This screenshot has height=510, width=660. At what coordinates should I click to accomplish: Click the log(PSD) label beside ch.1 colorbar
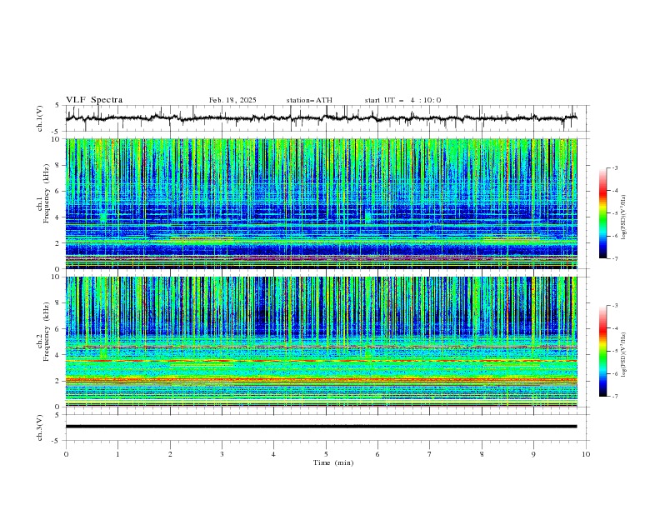click(x=623, y=217)
